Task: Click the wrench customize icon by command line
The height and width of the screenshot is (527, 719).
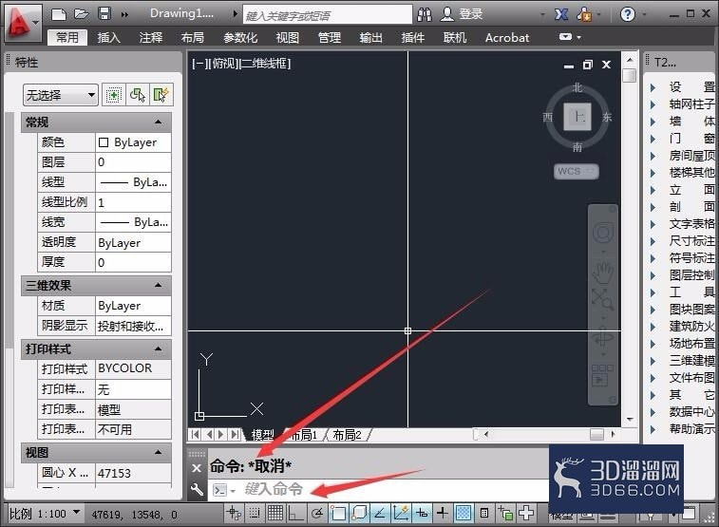Action: point(197,489)
